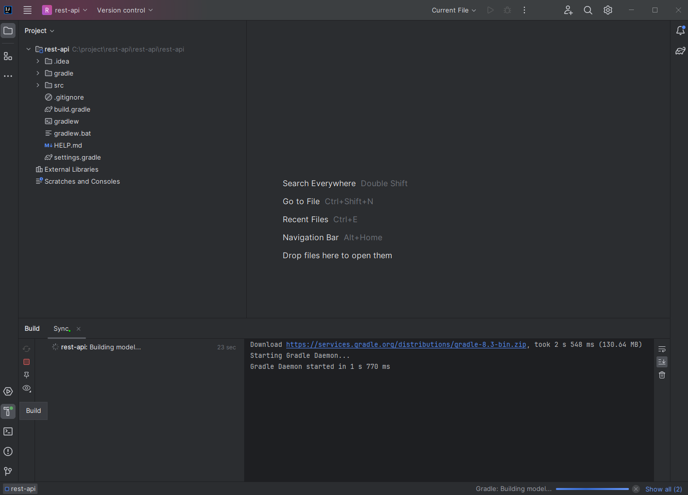
Task: Click the Build hammer tool window icon
Action: [8, 411]
